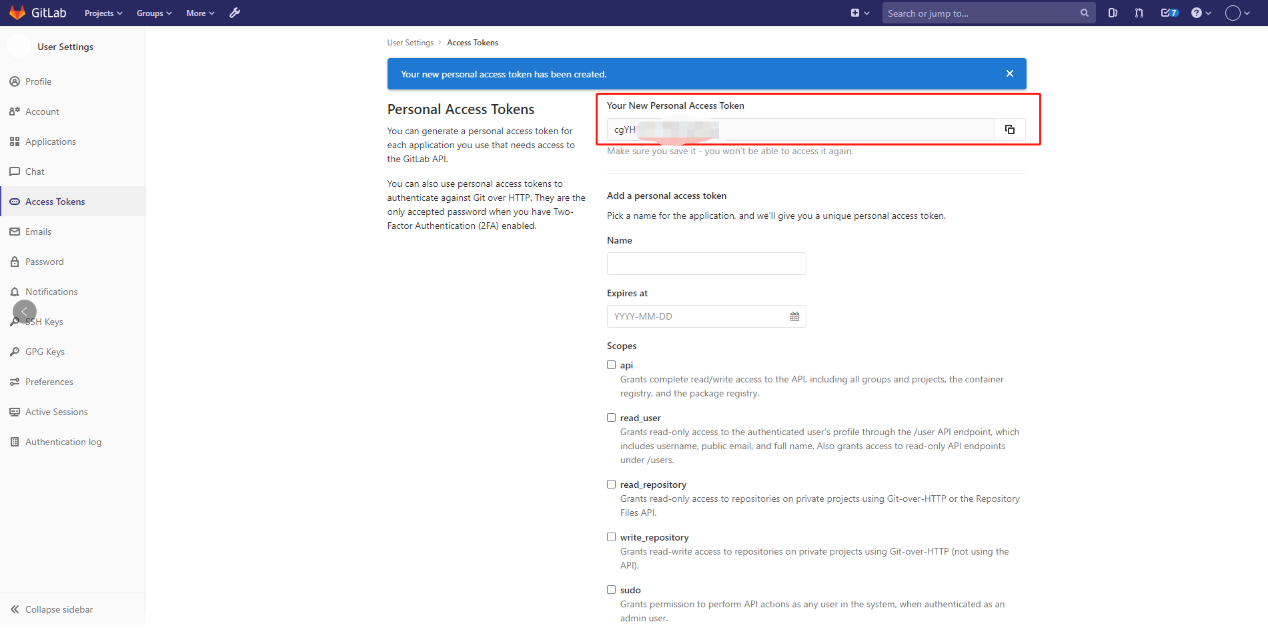Click the User Settings sidebar header
Image resolution: width=1268 pixels, height=642 pixels.
pos(65,47)
